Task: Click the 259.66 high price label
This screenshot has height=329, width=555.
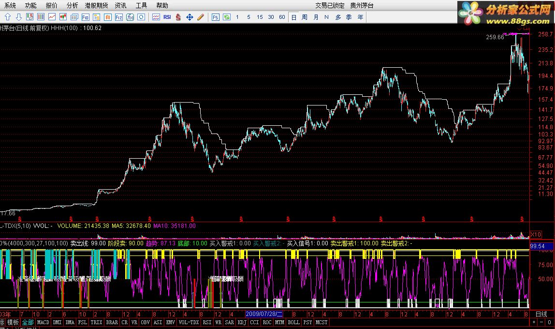Action: [x=495, y=37]
